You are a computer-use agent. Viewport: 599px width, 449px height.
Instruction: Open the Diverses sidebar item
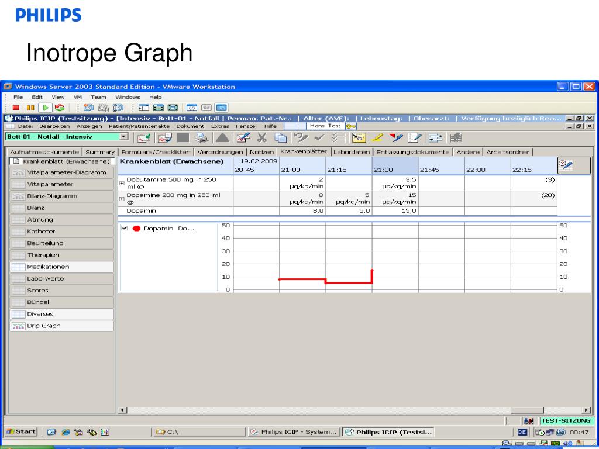point(61,314)
